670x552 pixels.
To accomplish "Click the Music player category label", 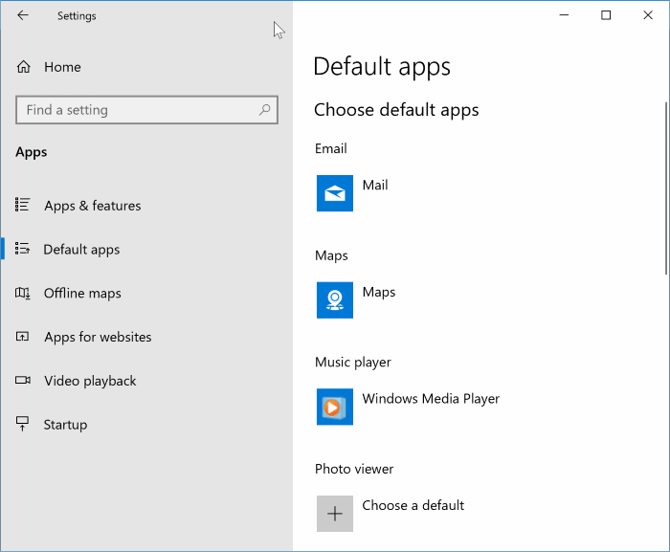I will point(353,363).
